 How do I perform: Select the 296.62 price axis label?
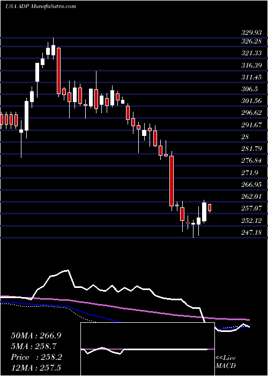click(251, 113)
